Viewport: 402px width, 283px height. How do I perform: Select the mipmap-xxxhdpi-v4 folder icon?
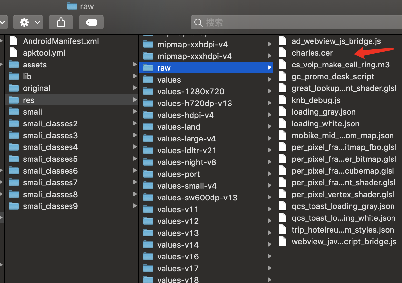click(x=148, y=56)
